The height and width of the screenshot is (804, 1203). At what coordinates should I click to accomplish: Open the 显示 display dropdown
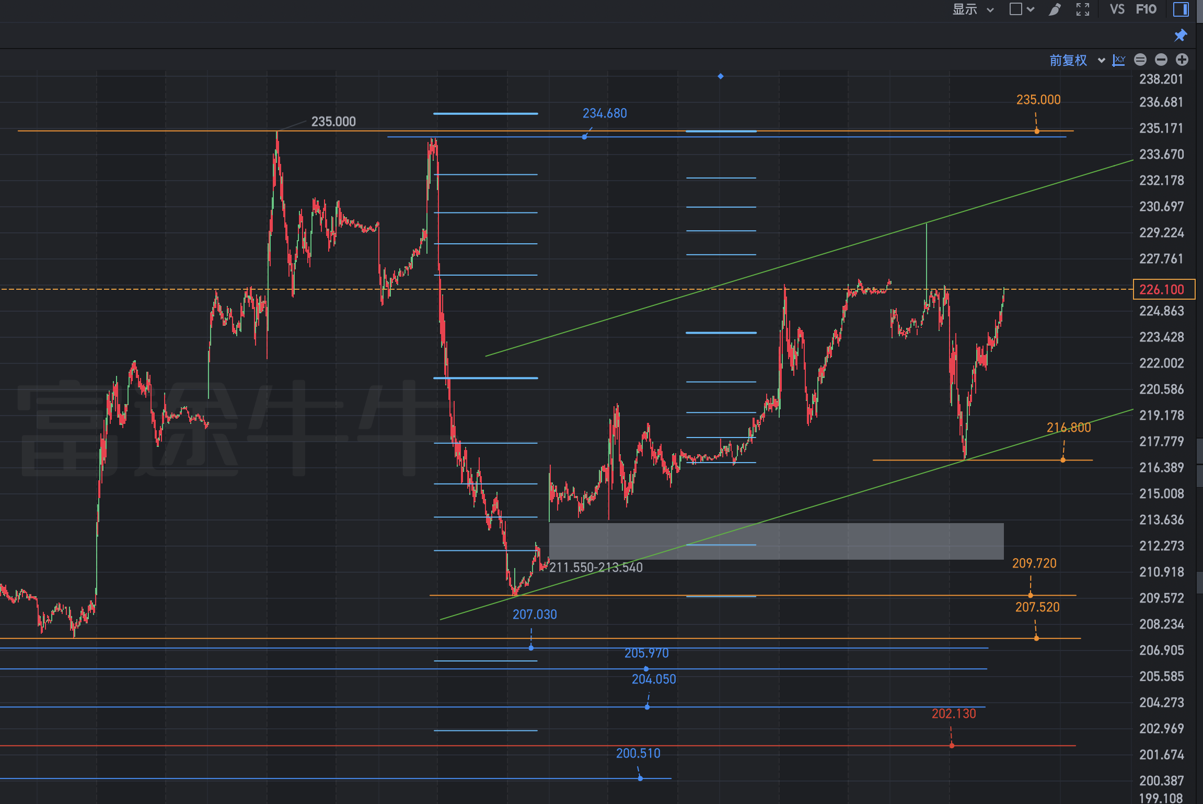coord(973,9)
